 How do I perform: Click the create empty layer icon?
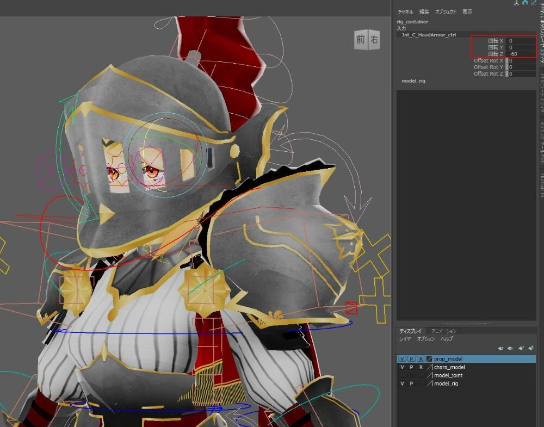[521, 348]
